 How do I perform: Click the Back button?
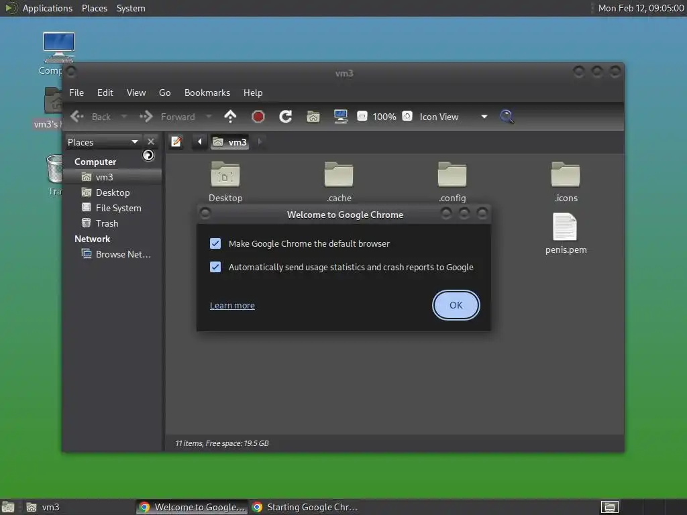point(91,117)
